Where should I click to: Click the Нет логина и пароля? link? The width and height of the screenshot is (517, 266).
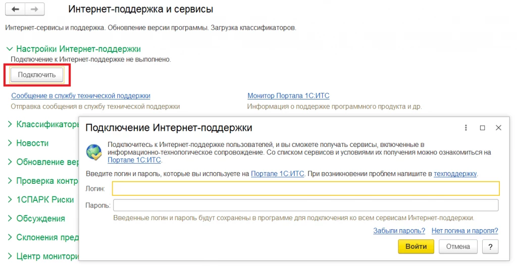[x=464, y=231]
